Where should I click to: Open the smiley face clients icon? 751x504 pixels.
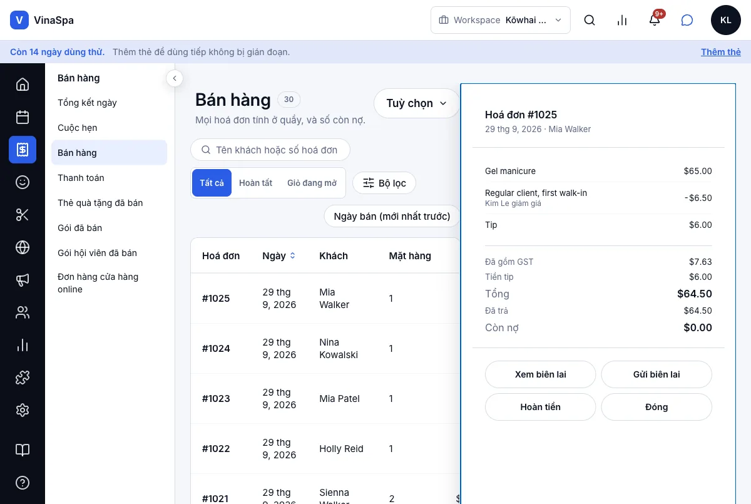pyautogui.click(x=23, y=182)
